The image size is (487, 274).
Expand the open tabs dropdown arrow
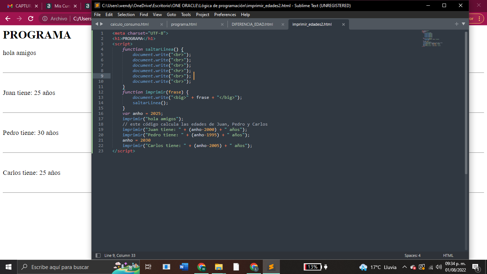point(463,24)
